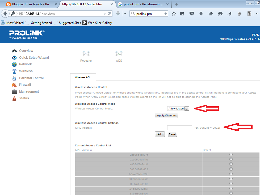Submit search with the go arrow
Screen dimensions: 260x195
[x=165, y=14]
